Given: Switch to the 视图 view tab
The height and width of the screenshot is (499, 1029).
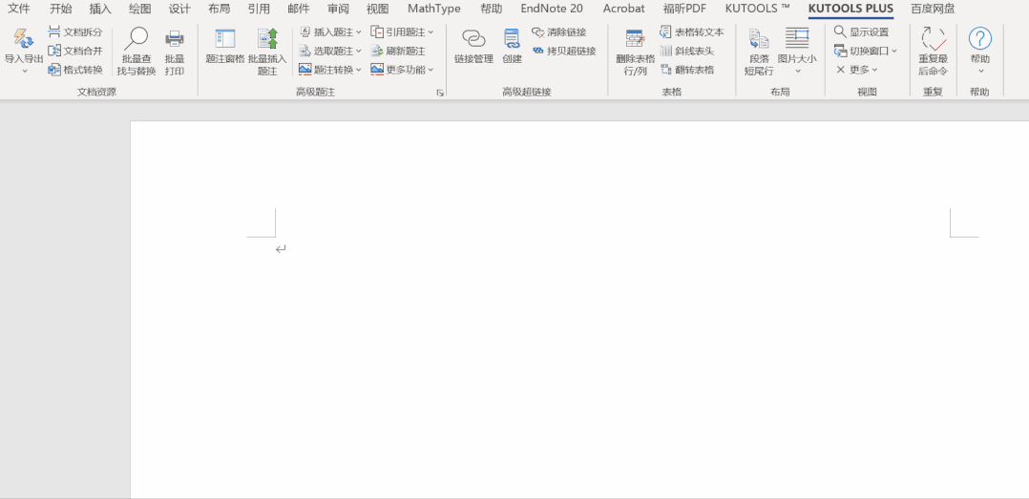Looking at the screenshot, I should point(377,10).
